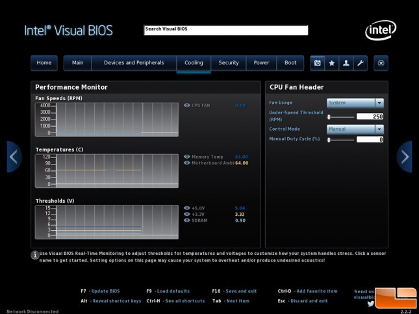Click the Load defaults shortcut
This screenshot has height=314, width=419.
(x=168, y=291)
